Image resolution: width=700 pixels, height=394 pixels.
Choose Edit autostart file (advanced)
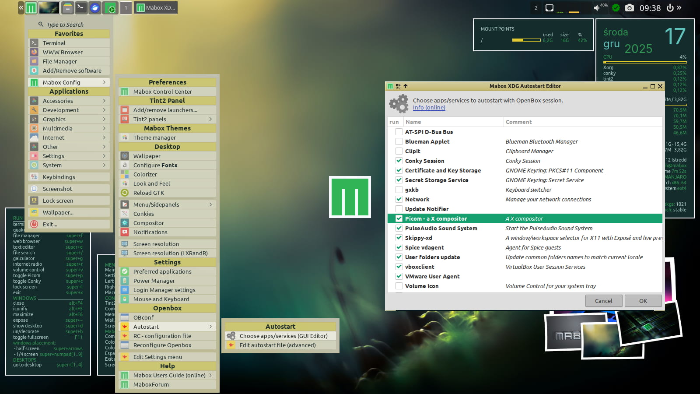[277, 345]
